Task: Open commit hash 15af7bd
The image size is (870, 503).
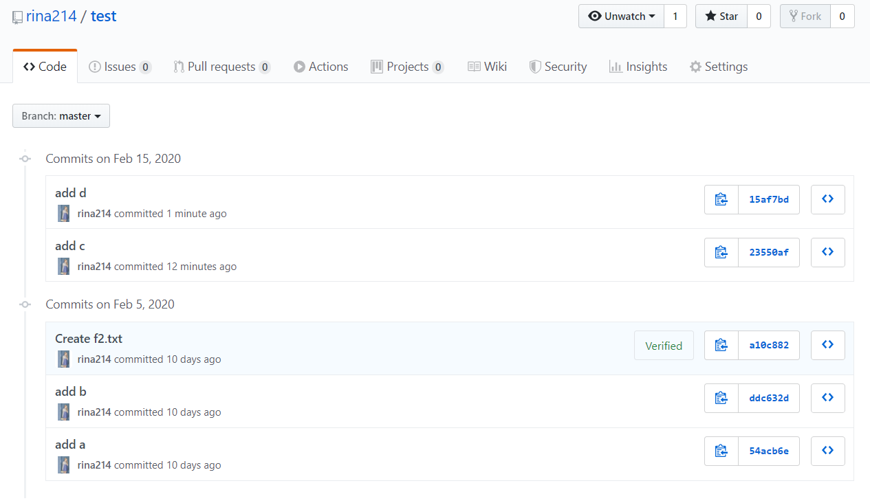Action: pos(769,199)
